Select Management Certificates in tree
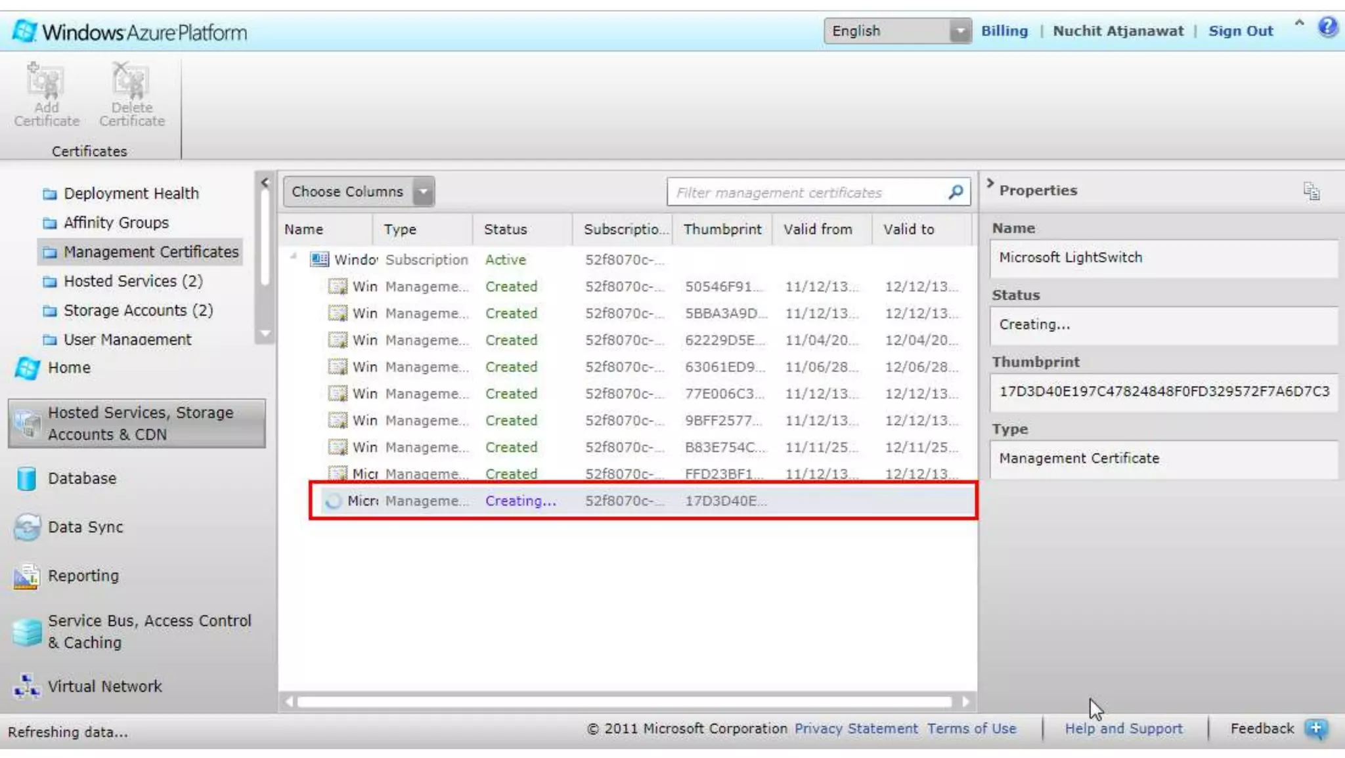Screen dimensions: 1345x758 click(150, 252)
